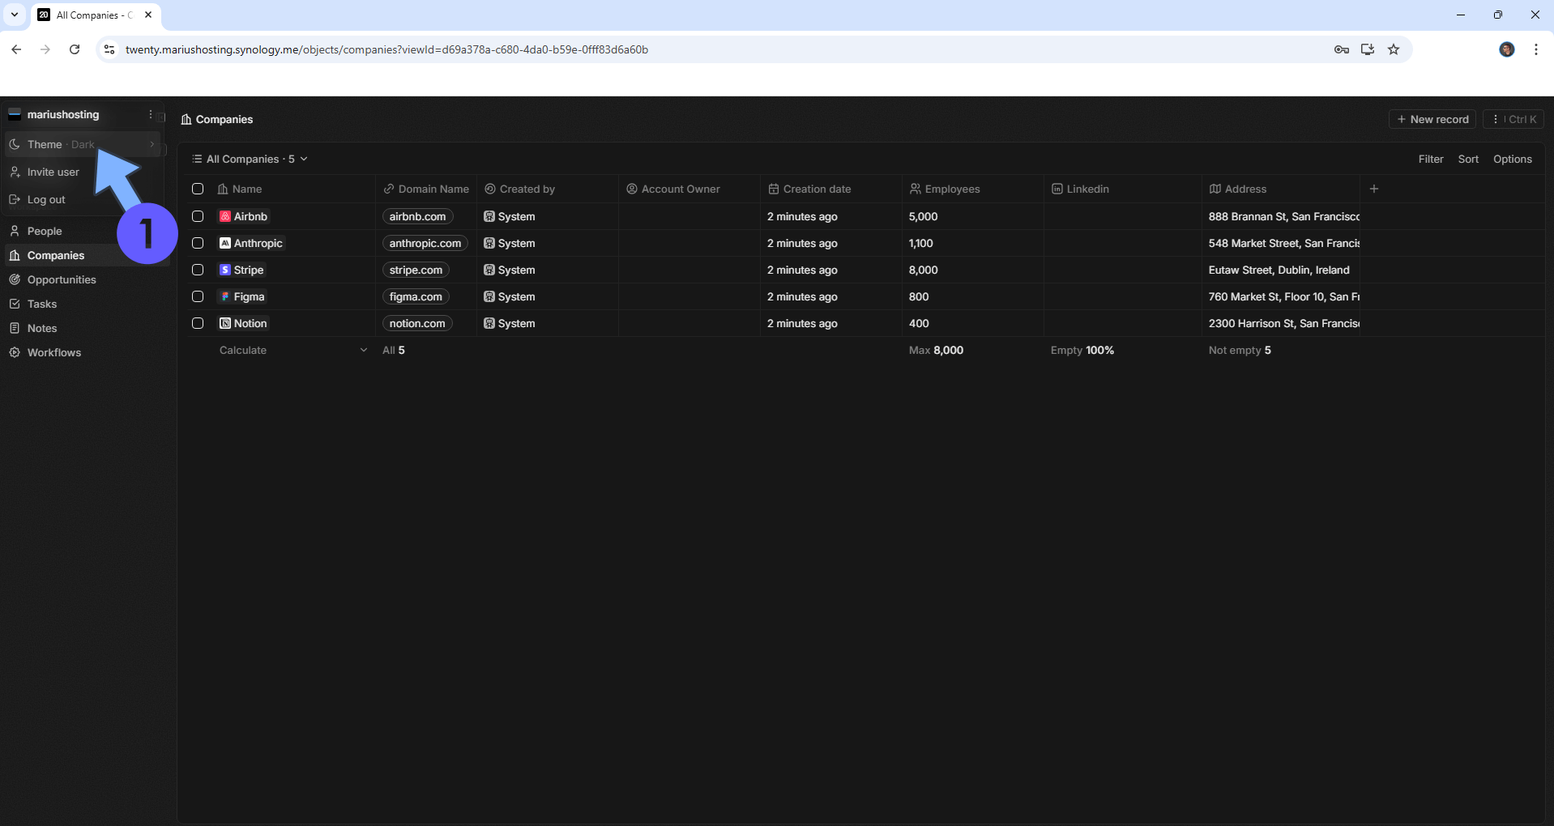1554x826 pixels.
Task: Check the Figma row checkbox
Action: pos(198,296)
